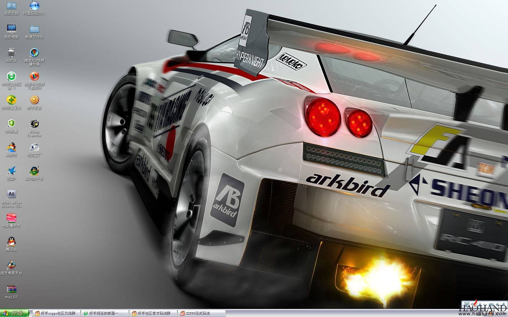This screenshot has width=508, height=317.
Task: Select the 维棠FLV视频播放器 icon
Action: 34,57
